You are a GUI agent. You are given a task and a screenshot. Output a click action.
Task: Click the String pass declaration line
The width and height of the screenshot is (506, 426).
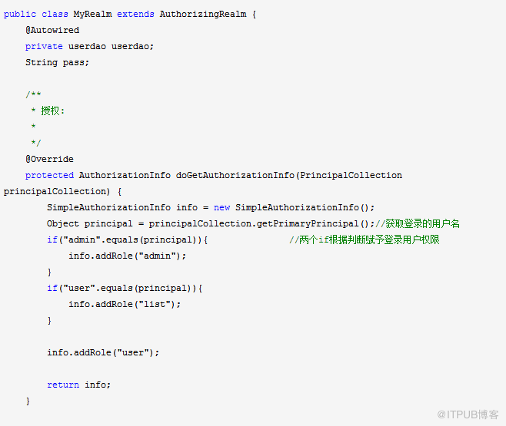click(57, 62)
